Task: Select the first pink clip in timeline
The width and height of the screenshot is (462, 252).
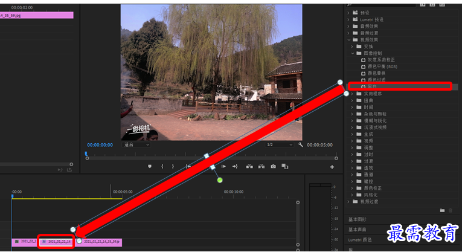Action: click(x=24, y=242)
